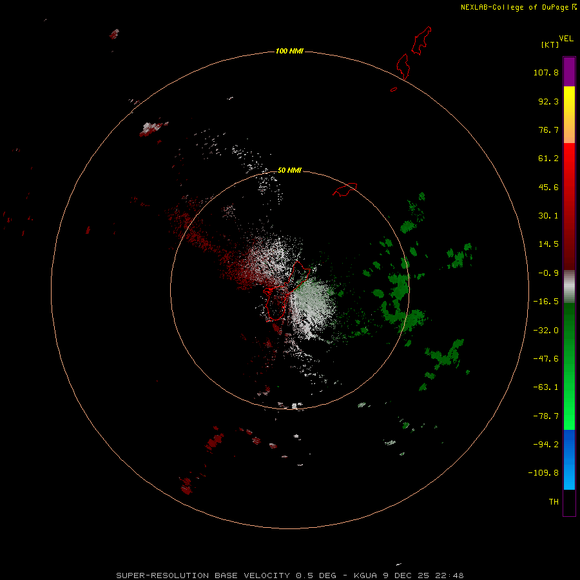
Task: Click the -78.7 velocity scale value
Action: pos(546,416)
